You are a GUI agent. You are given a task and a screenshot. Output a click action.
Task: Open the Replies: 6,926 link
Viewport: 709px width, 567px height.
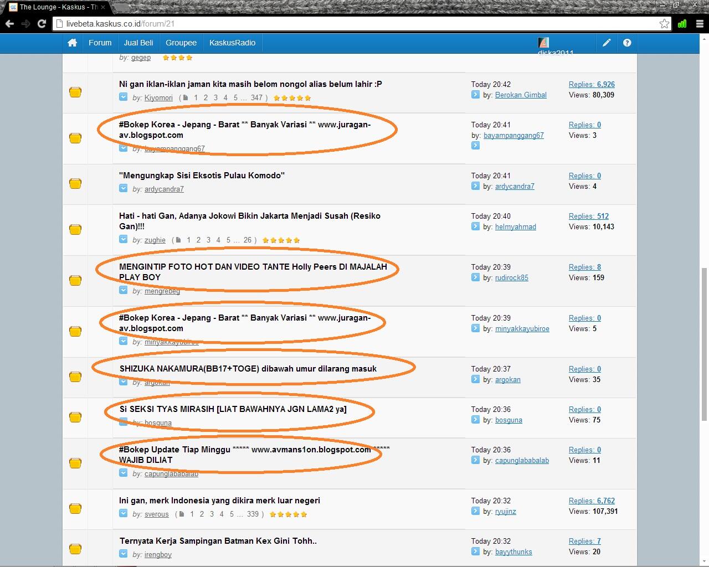point(592,84)
